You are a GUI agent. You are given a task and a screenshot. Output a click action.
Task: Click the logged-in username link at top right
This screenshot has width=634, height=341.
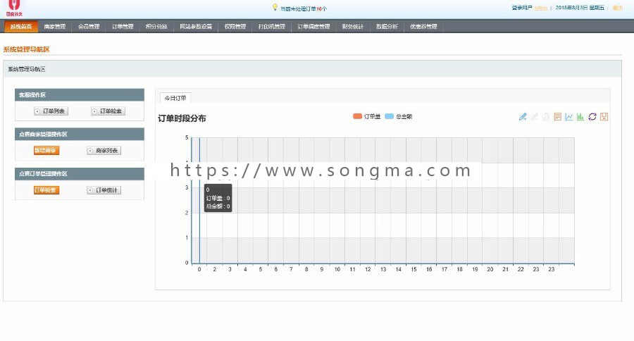coord(540,8)
